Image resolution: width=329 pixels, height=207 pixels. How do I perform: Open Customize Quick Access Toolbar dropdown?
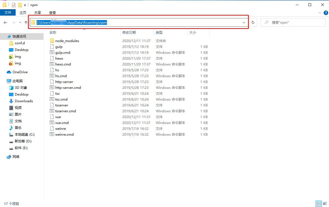(25, 5)
